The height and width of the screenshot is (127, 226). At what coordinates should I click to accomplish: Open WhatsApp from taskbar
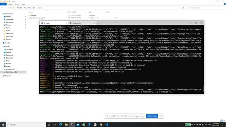84,125
